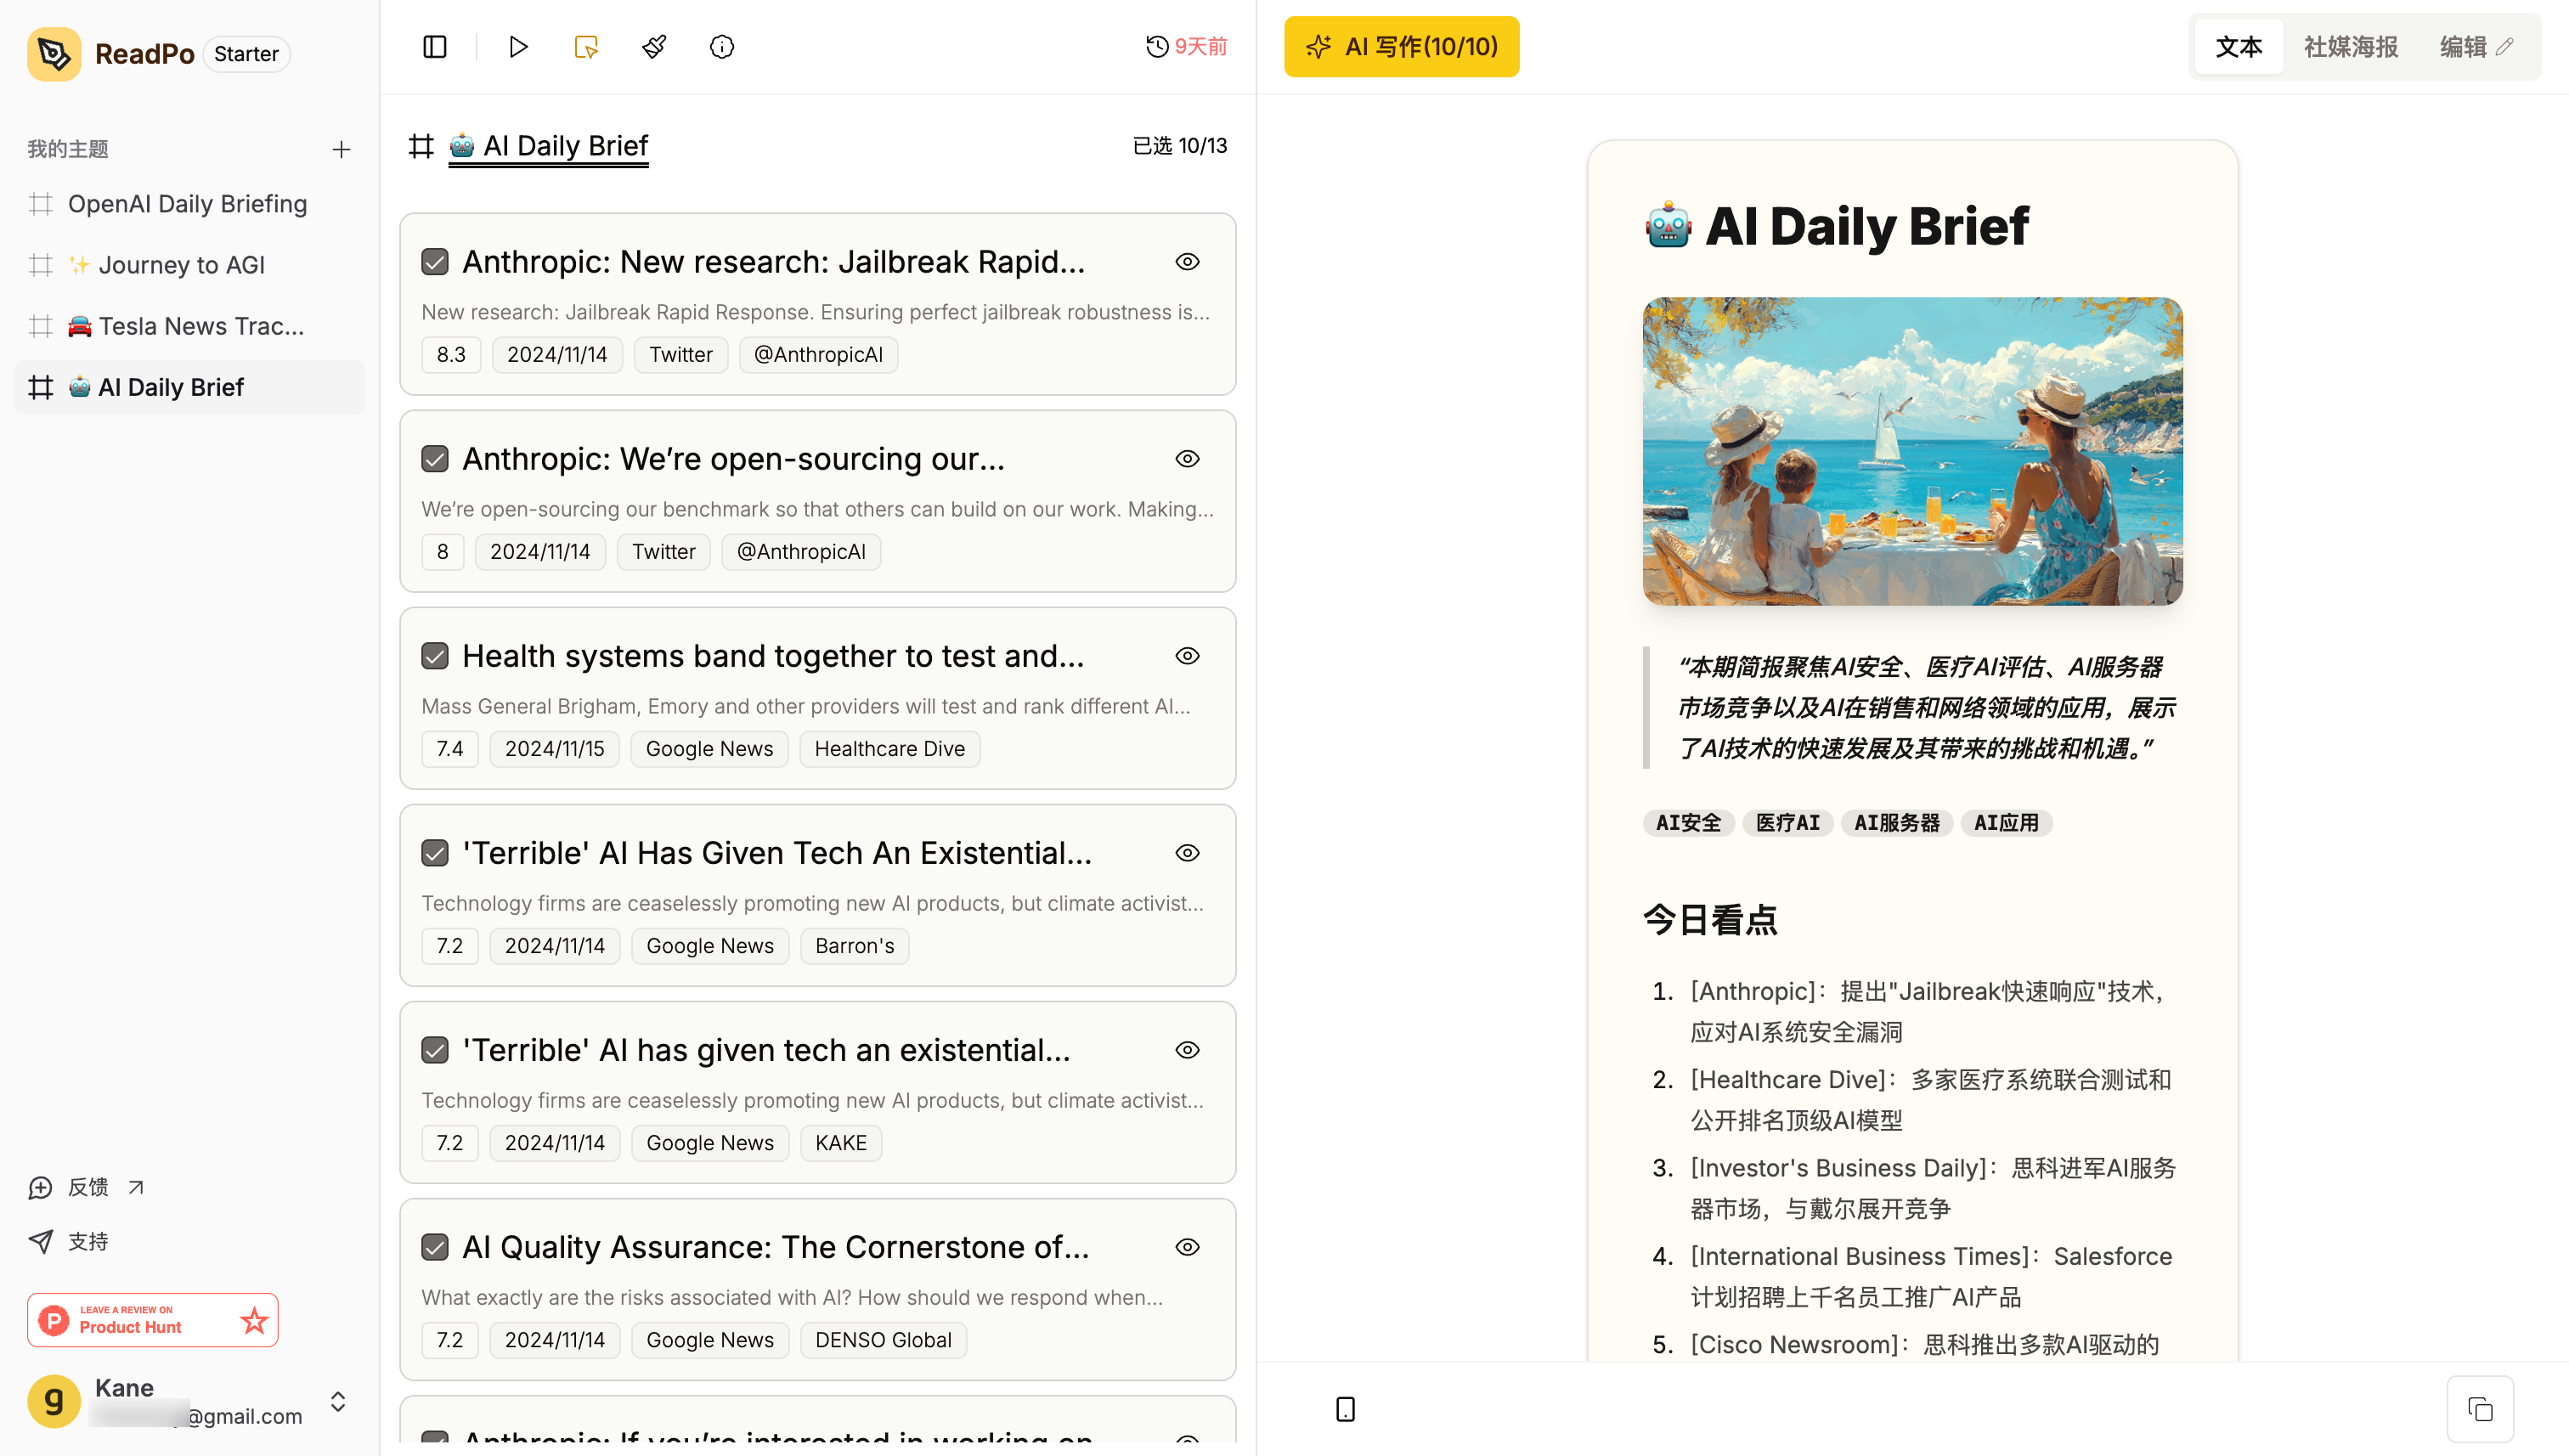Open the 编辑 edit mode option

click(x=2475, y=47)
